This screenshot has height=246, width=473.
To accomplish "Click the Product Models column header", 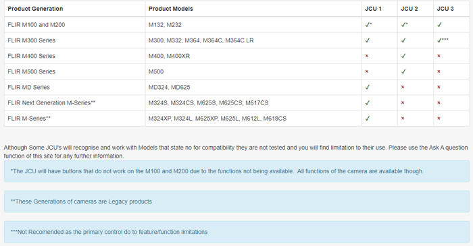I will (253, 9).
